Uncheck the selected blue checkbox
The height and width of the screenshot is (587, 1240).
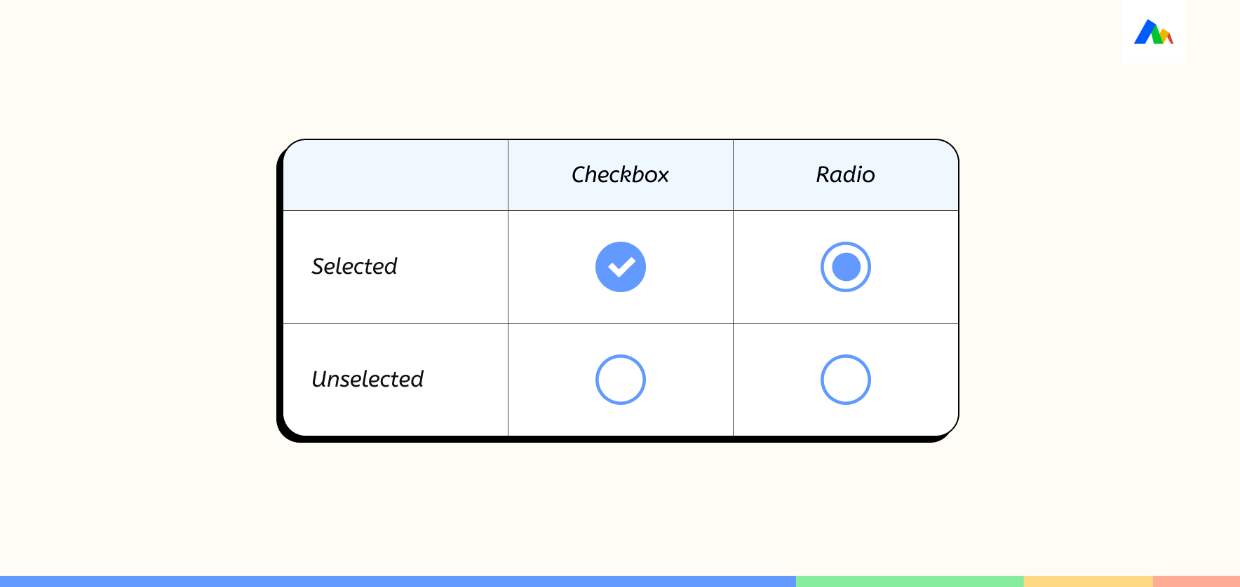(621, 267)
